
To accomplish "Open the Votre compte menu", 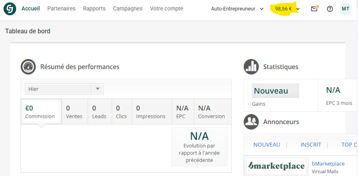I will click(x=166, y=9).
